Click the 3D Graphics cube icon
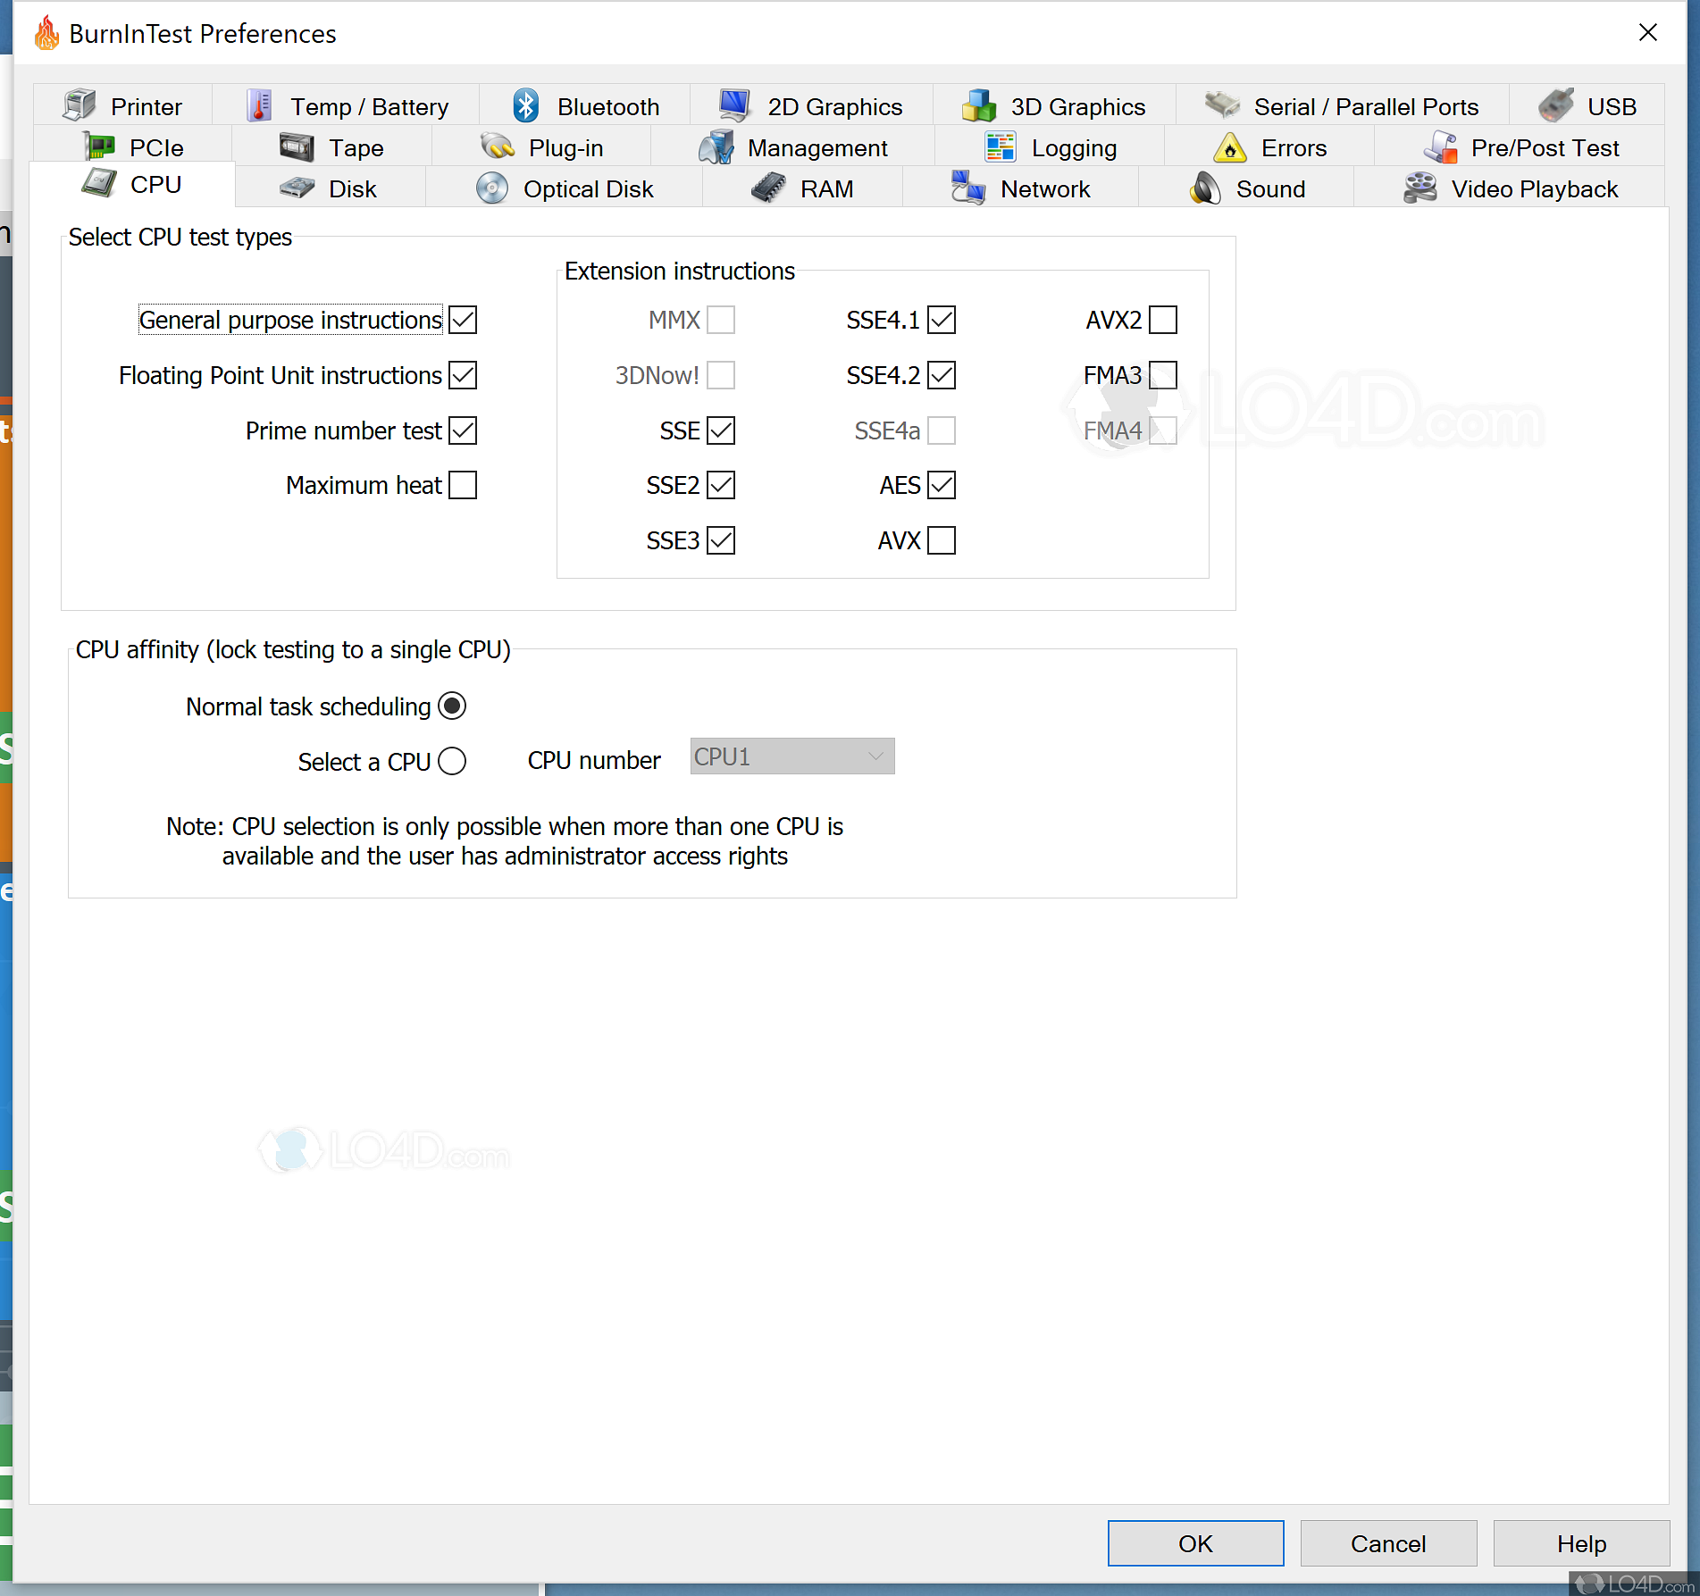This screenshot has width=1700, height=1596. [x=978, y=104]
